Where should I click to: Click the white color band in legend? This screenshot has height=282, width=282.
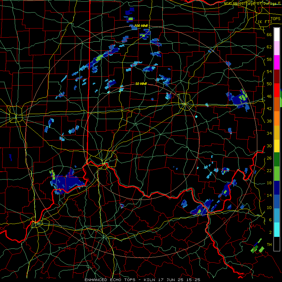point(277,34)
